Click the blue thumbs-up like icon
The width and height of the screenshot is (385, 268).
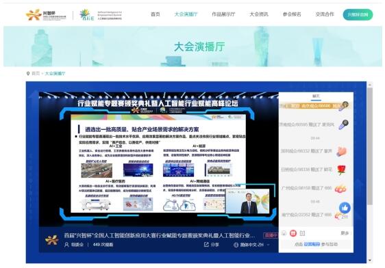tap(345, 208)
